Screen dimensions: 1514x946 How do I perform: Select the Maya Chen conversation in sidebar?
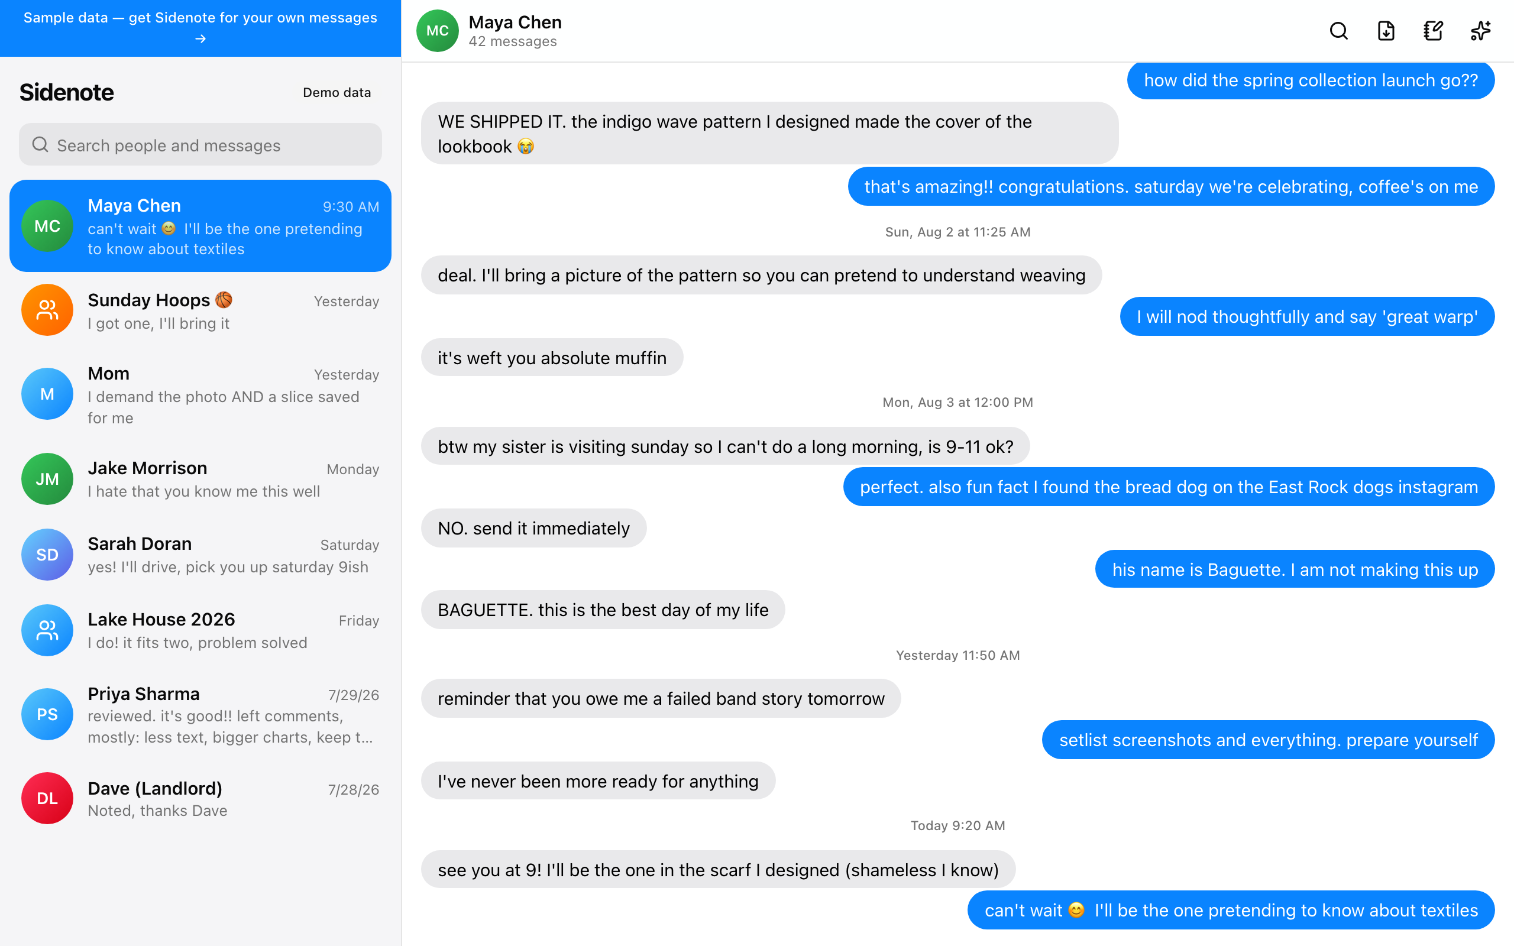tap(200, 226)
